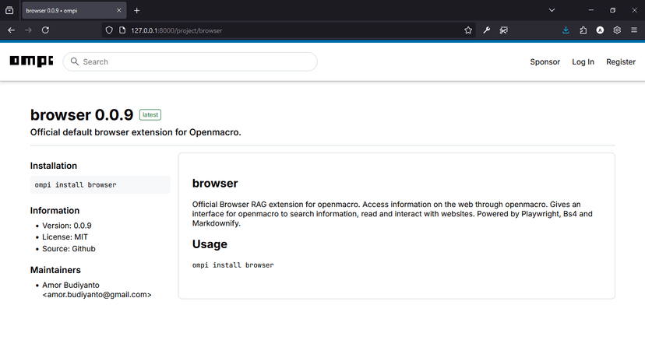Reload the page with refresh icon
Screen dimensions: 645x347
pos(45,30)
